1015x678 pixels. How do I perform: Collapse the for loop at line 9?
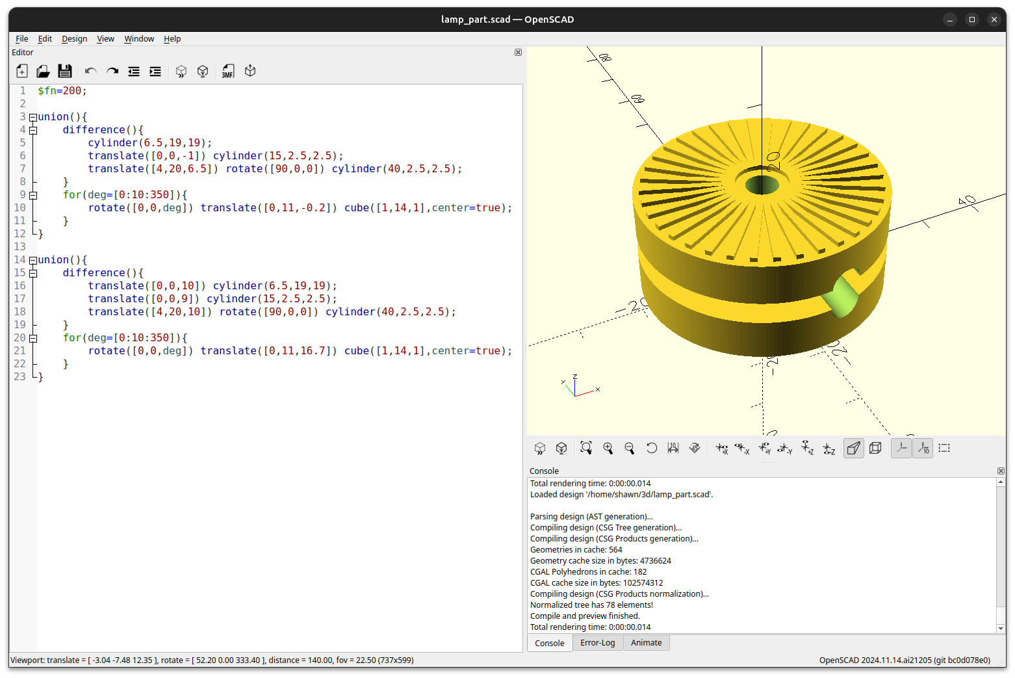tap(33, 195)
